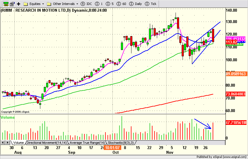Click the left tab-scroll arrow
The width and height of the screenshot is (248, 159).
tap(3, 143)
